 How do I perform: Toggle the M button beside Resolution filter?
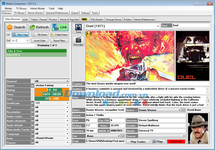tap(33, 112)
